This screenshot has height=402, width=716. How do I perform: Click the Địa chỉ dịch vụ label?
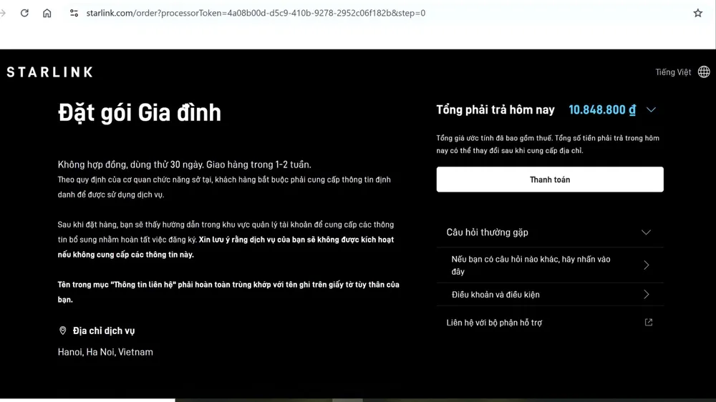(x=104, y=330)
